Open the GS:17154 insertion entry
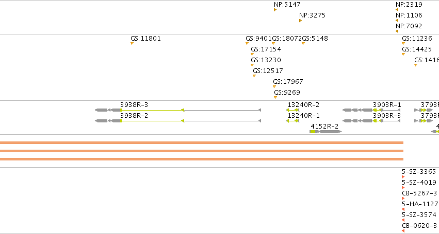Screen dimensions: 439x234 coord(266,49)
